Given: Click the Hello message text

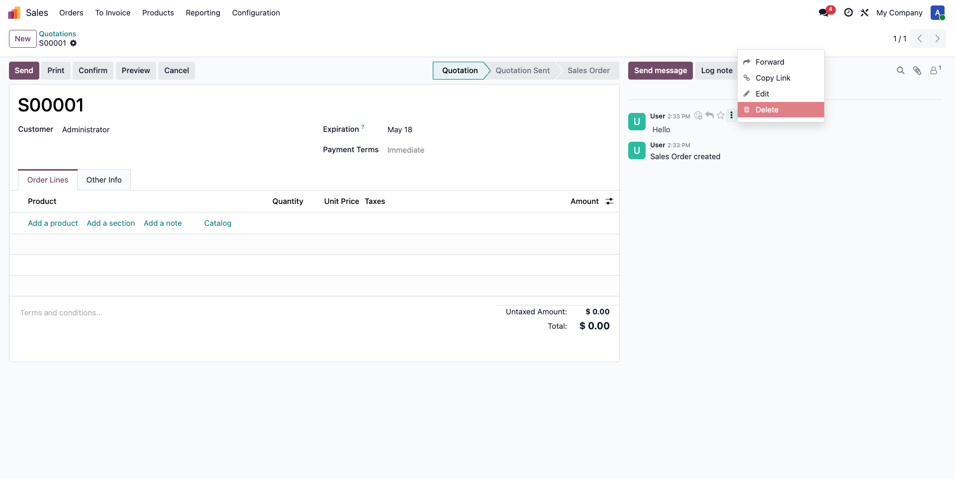Looking at the screenshot, I should (662, 130).
